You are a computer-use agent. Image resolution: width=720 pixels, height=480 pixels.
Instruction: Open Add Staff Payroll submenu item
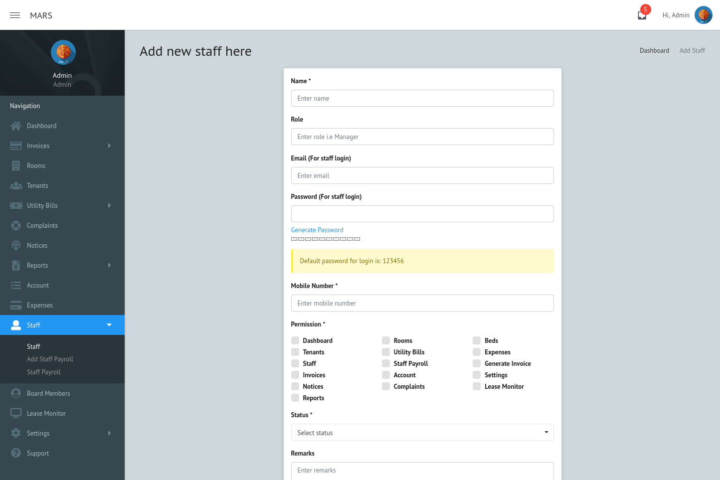[x=50, y=359]
